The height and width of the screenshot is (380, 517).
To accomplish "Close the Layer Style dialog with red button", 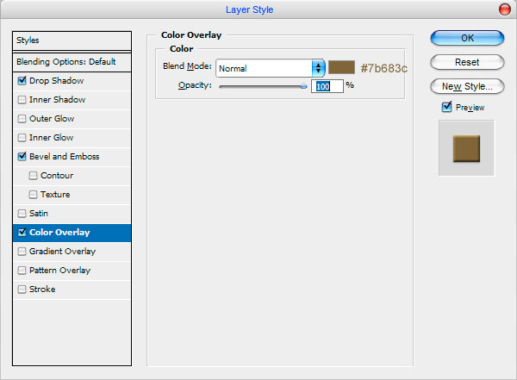I will [x=504, y=9].
